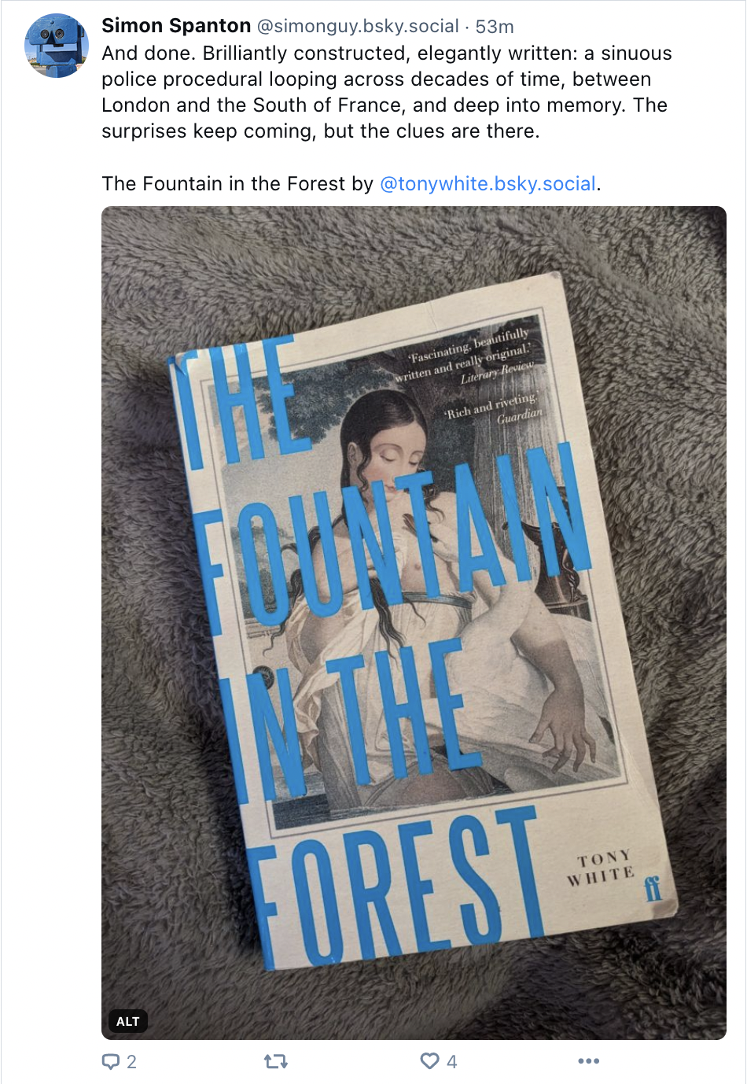Show the image ALT text badge

pyautogui.click(x=127, y=1021)
